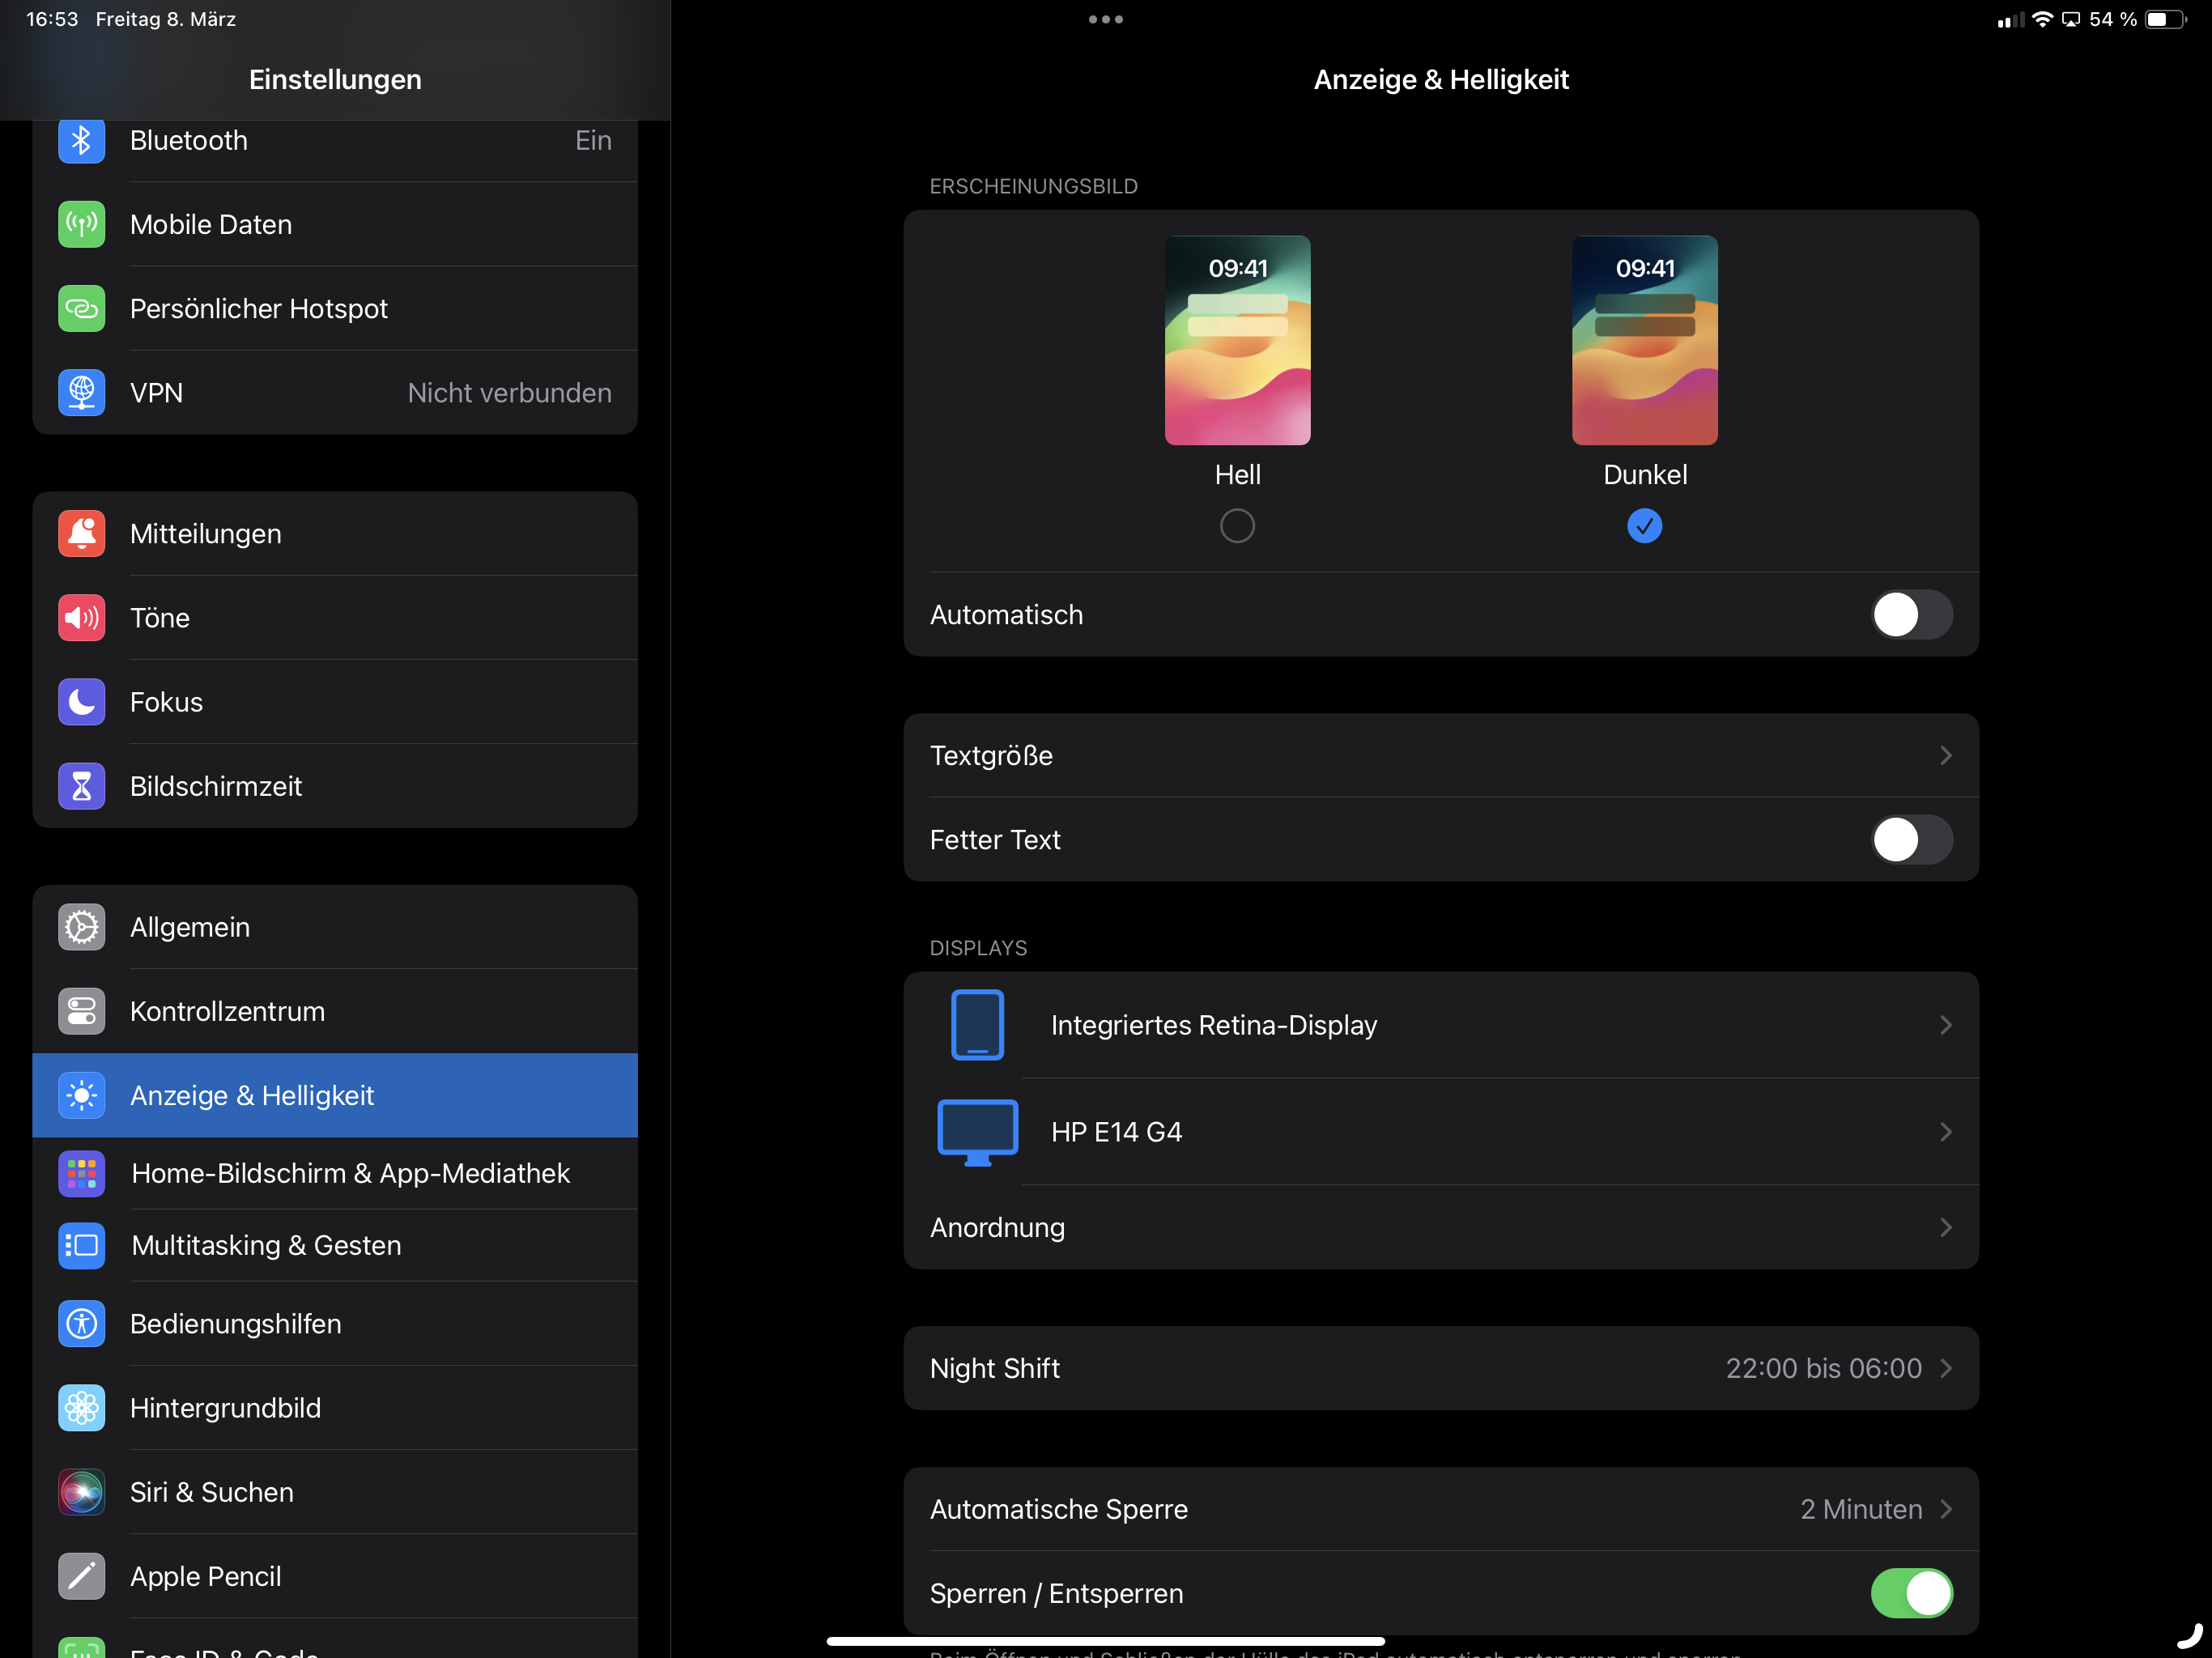Select the Hell appearance radio button
This screenshot has height=1658, width=2212.
pyautogui.click(x=1237, y=526)
